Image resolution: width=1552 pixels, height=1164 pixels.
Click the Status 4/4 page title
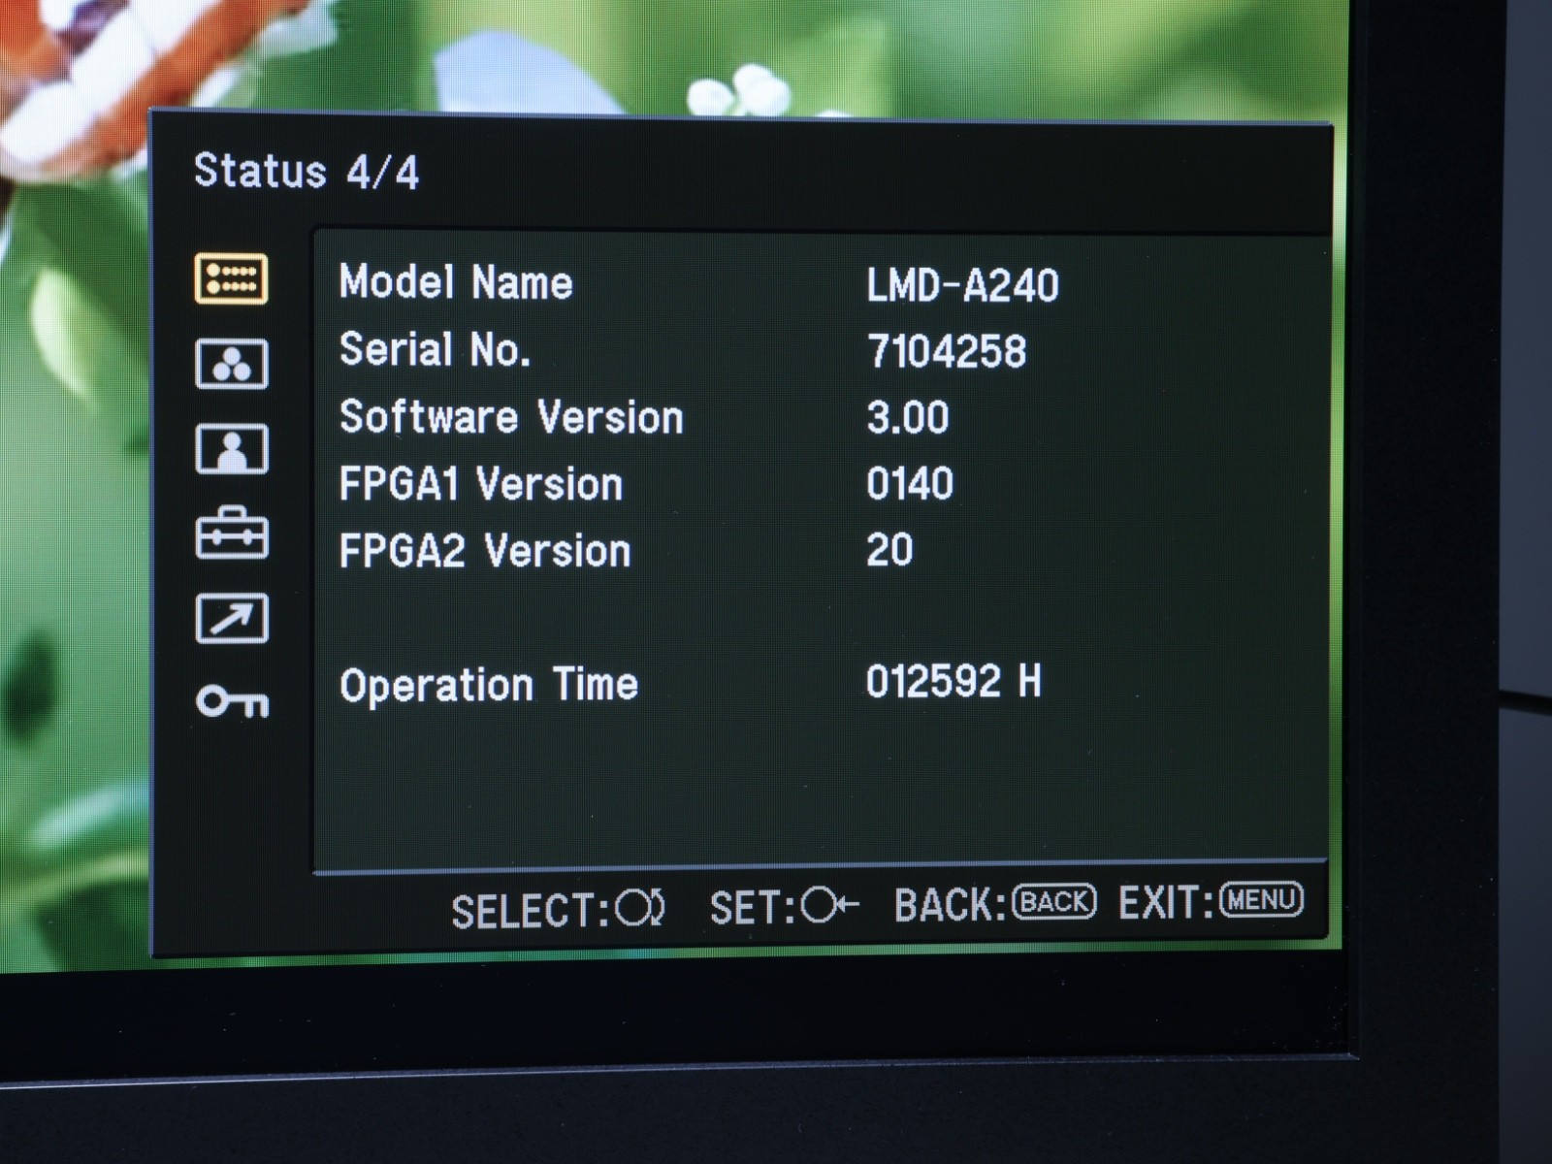tap(307, 172)
